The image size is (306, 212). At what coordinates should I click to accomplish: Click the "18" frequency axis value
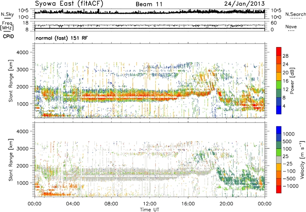25,23
